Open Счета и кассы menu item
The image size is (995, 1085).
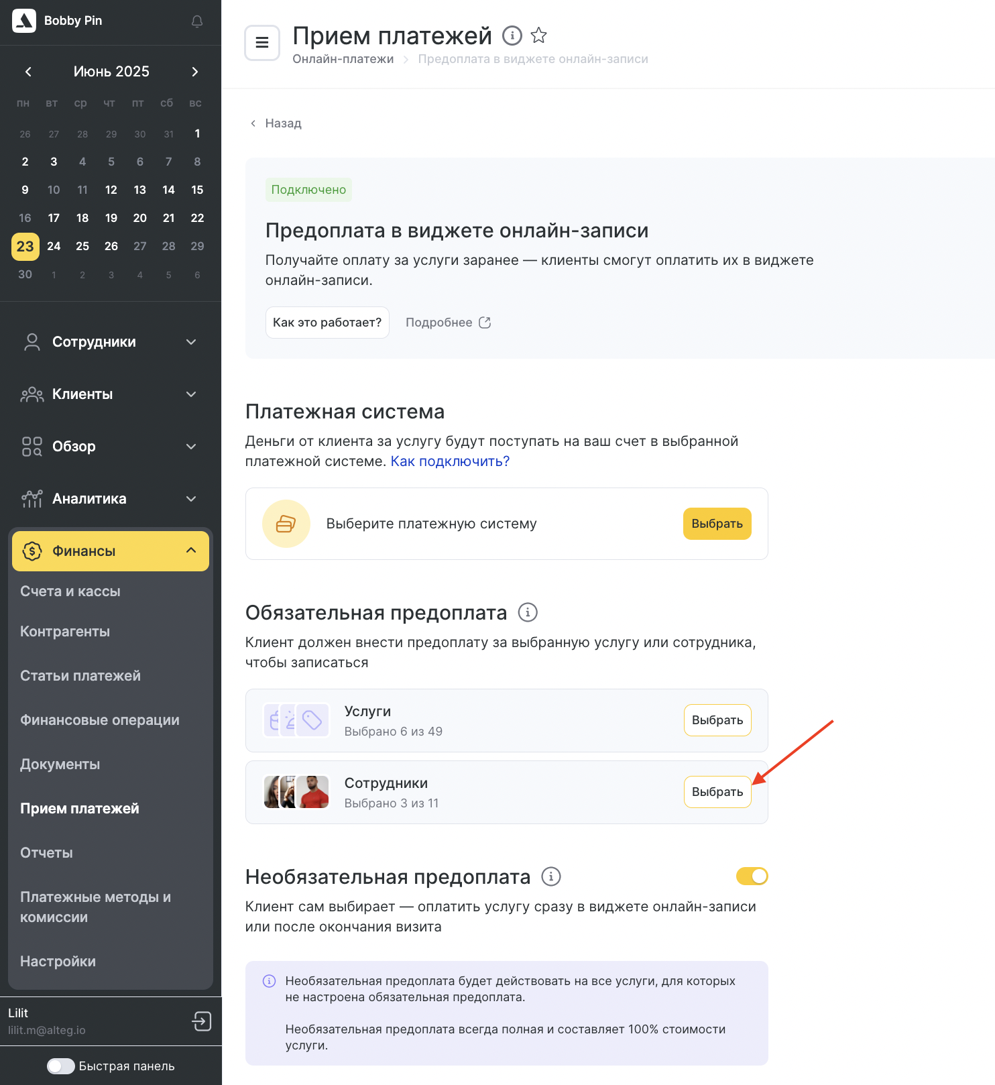(x=70, y=591)
